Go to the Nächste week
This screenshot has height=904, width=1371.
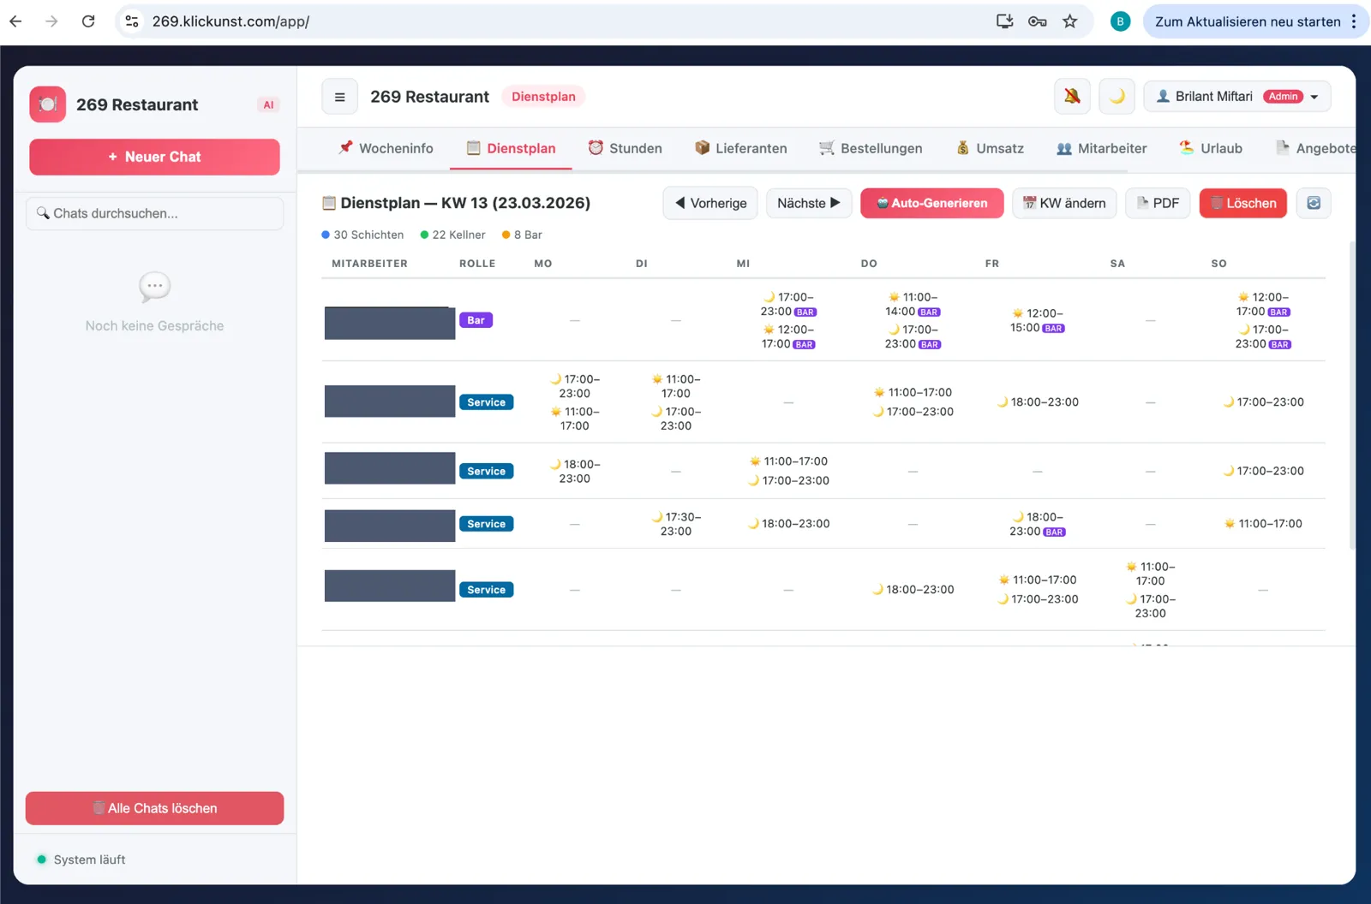pos(809,203)
